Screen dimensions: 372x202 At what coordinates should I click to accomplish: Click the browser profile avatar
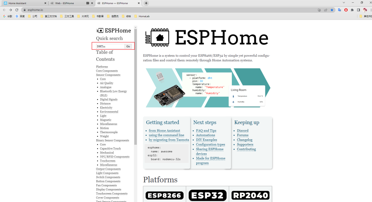tap(365, 10)
